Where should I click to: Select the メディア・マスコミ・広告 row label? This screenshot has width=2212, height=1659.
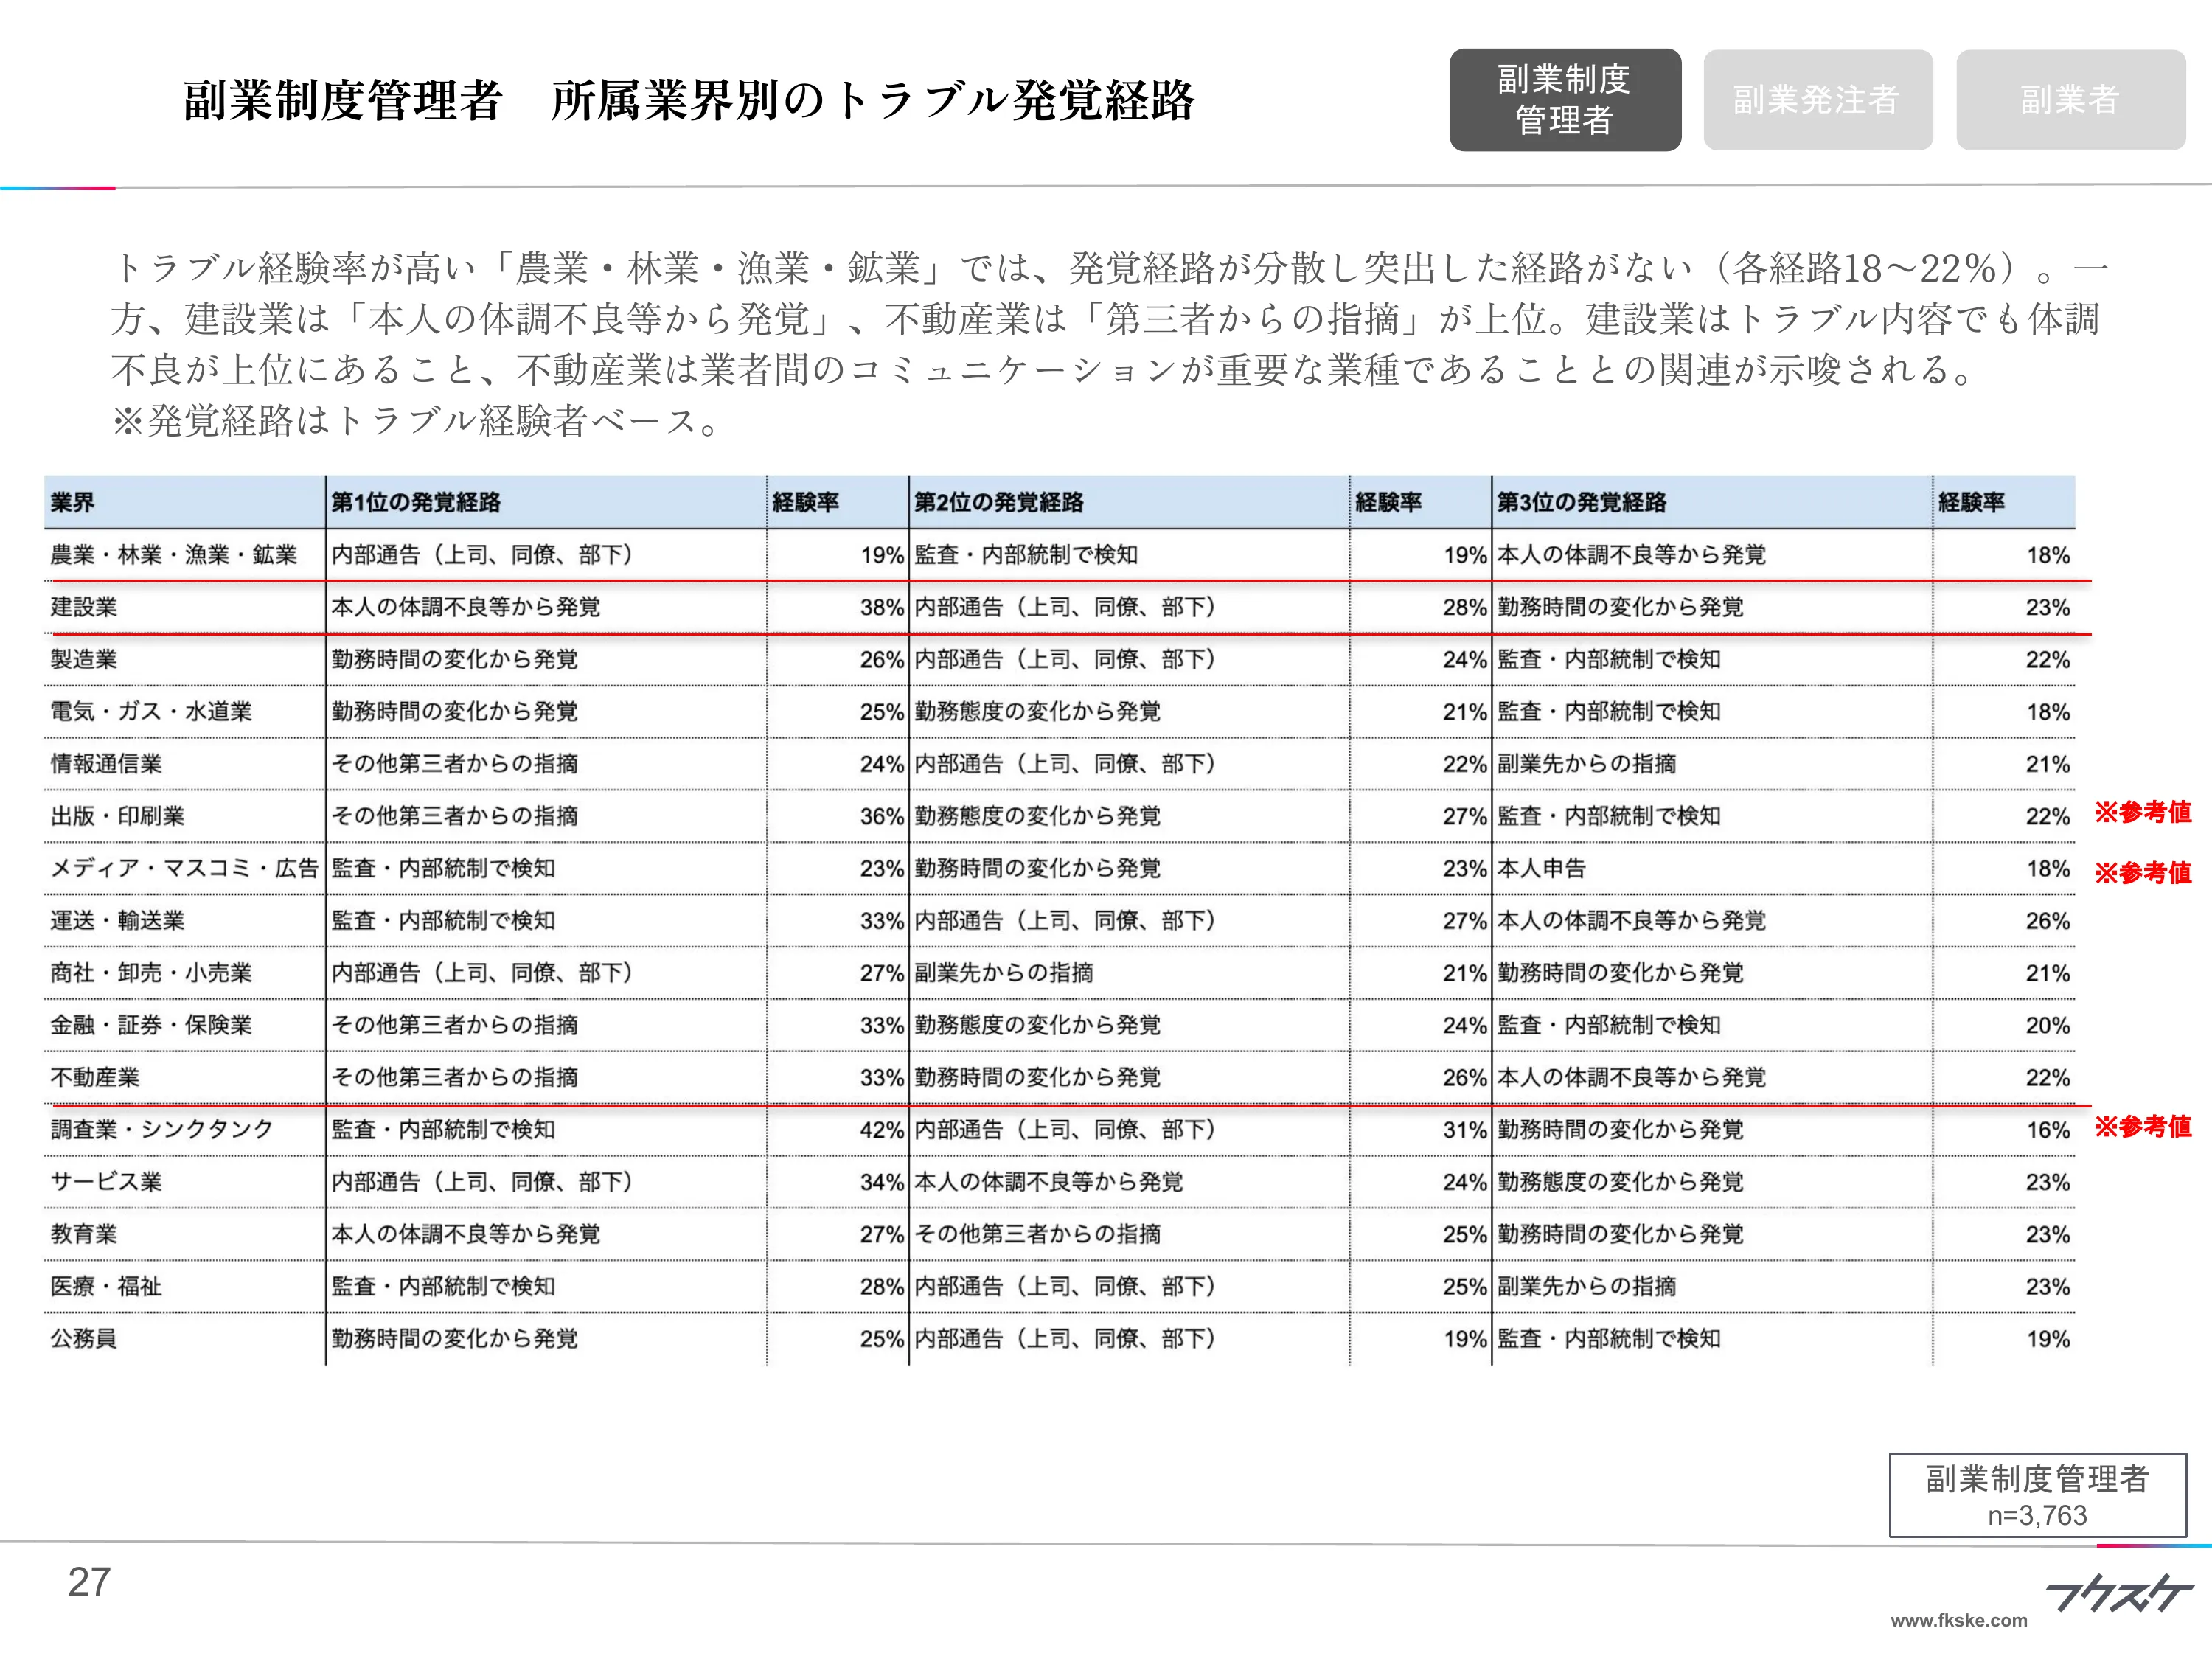[x=185, y=868]
